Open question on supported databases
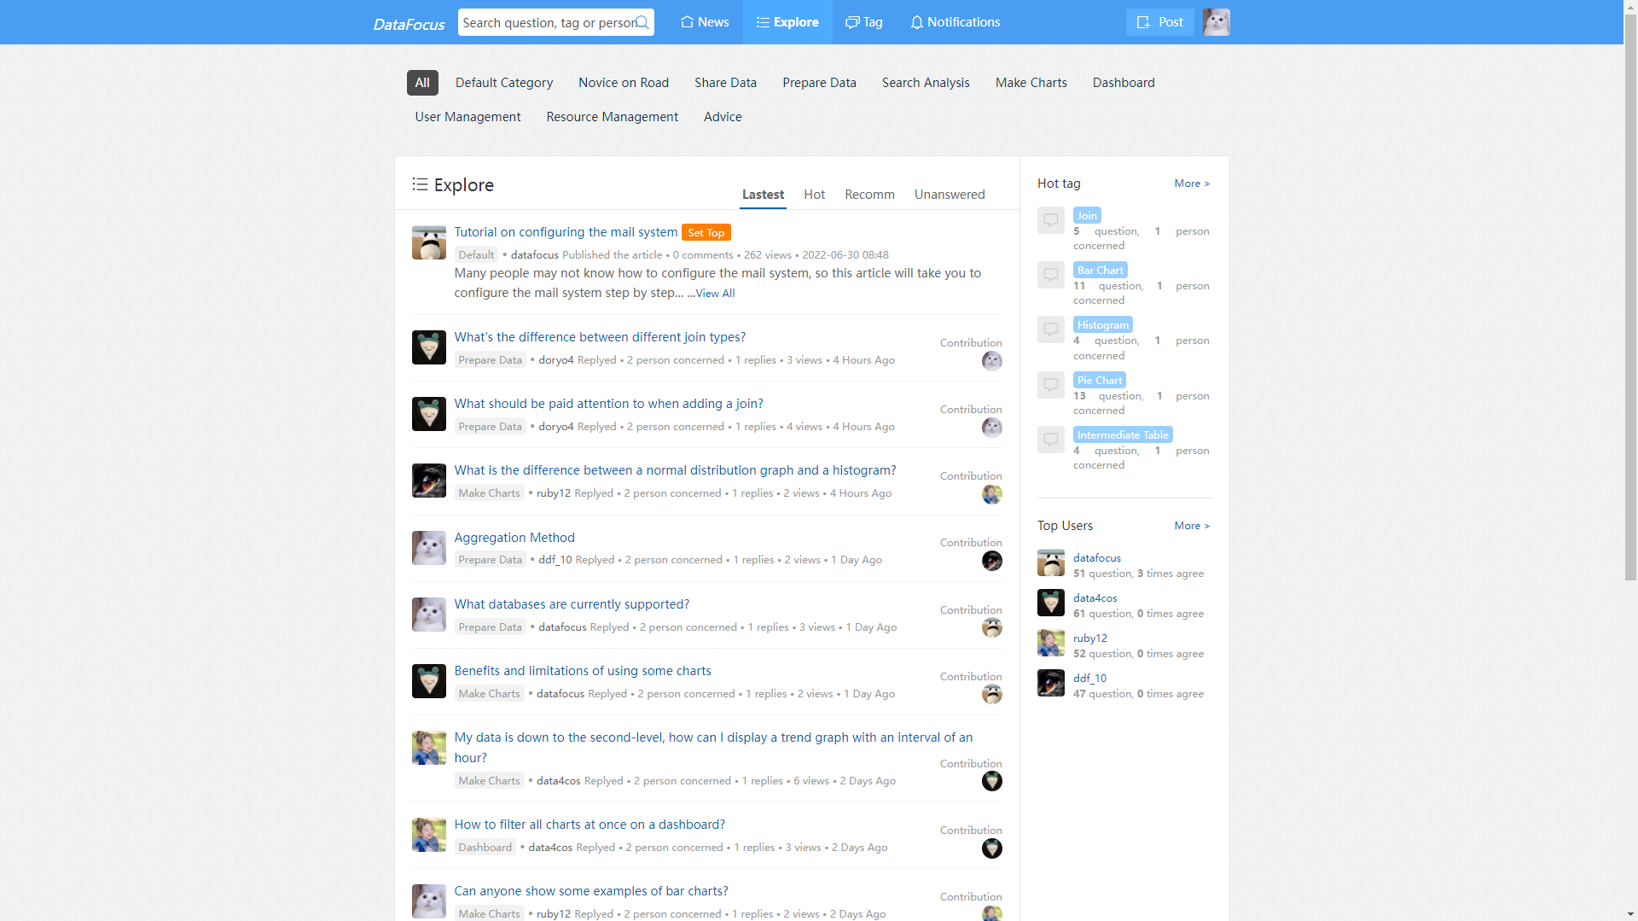Image resolution: width=1638 pixels, height=921 pixels. click(572, 604)
